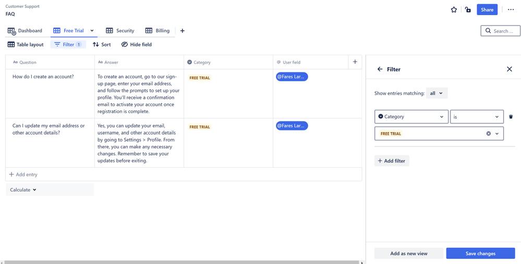
Task: Click the Question column header
Action: click(x=50, y=62)
